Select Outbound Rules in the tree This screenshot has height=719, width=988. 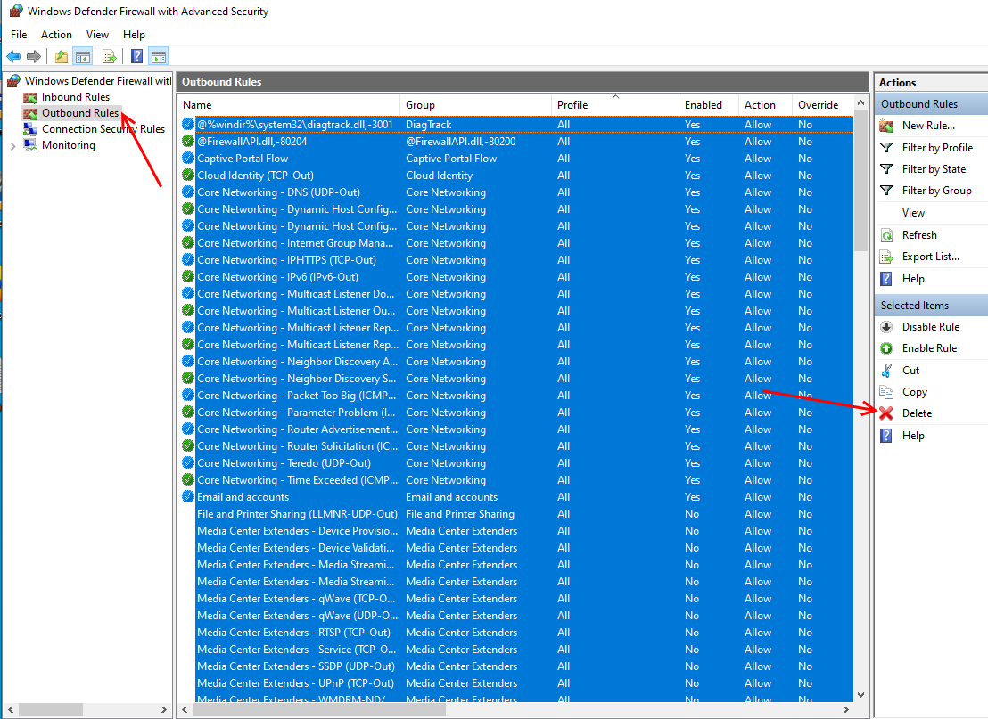pos(80,112)
